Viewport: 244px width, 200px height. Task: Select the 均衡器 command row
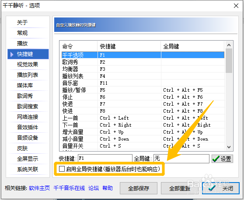coord(143,69)
